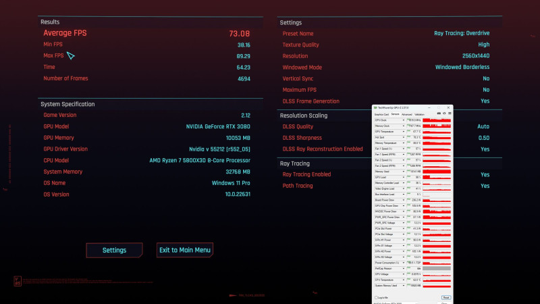This screenshot has width=540, height=304.
Task: Click the OS Version value 10.0.22631
Action: (x=238, y=195)
